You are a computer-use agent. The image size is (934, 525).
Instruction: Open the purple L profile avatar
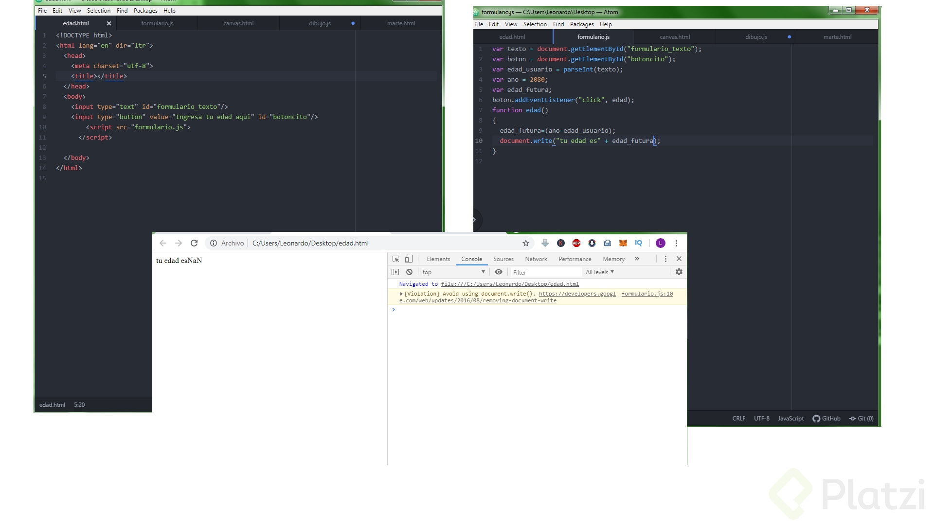pyautogui.click(x=661, y=243)
